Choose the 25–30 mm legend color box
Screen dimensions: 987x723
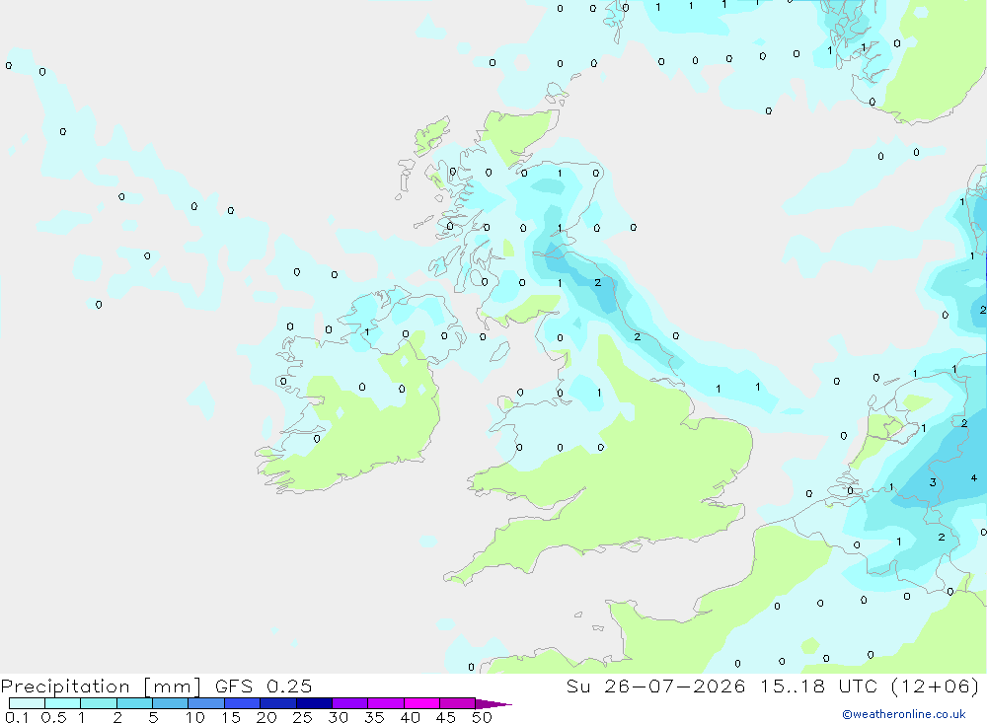click(314, 703)
